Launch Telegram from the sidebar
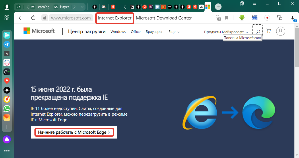Viewport: 299px width, 158px height. [x=7, y=44]
